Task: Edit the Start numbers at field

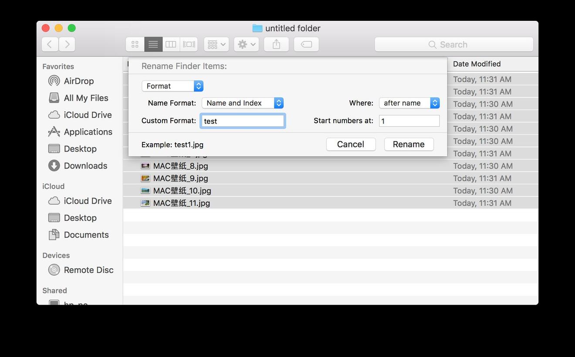Action: (409, 121)
